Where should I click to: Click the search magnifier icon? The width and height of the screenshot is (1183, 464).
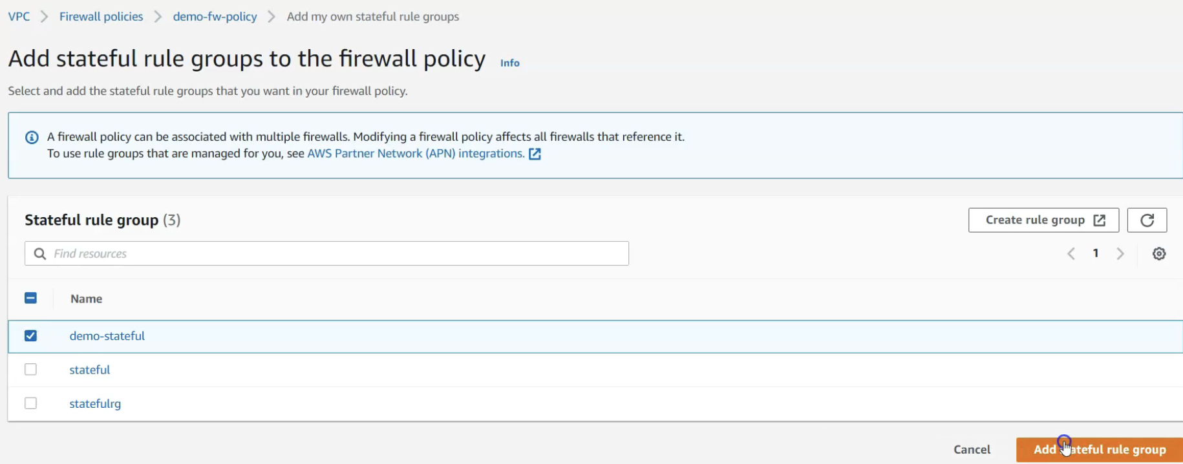click(40, 254)
